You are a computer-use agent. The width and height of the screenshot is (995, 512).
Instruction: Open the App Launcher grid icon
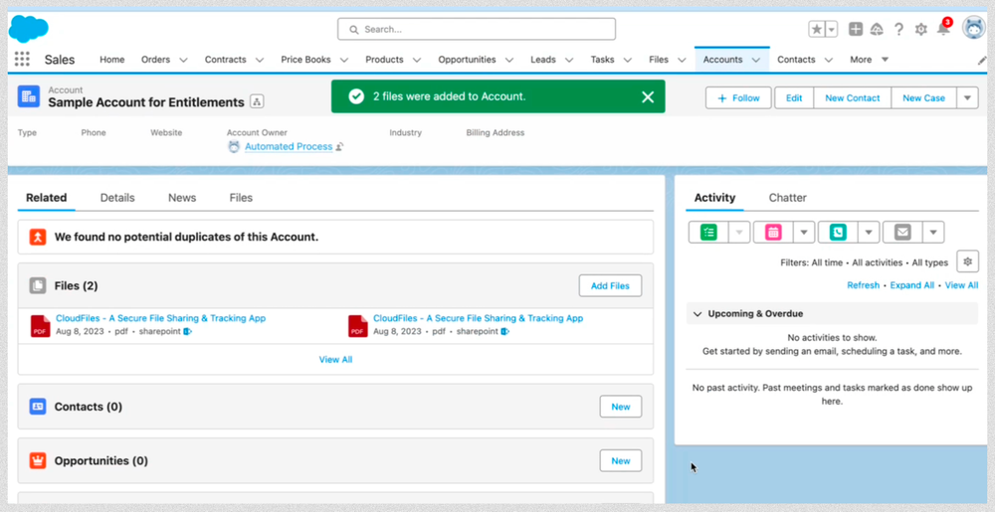(x=22, y=60)
